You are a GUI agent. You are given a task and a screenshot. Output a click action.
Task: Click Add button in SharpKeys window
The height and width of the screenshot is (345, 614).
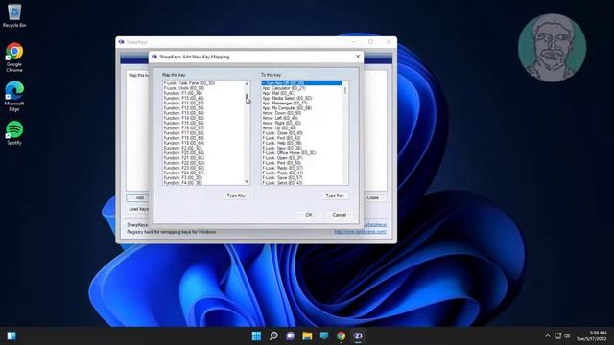click(139, 198)
